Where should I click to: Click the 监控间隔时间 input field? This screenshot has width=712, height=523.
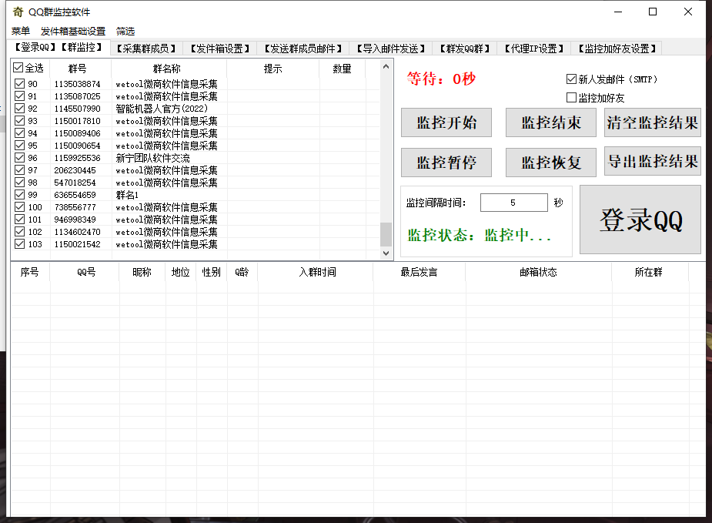514,203
